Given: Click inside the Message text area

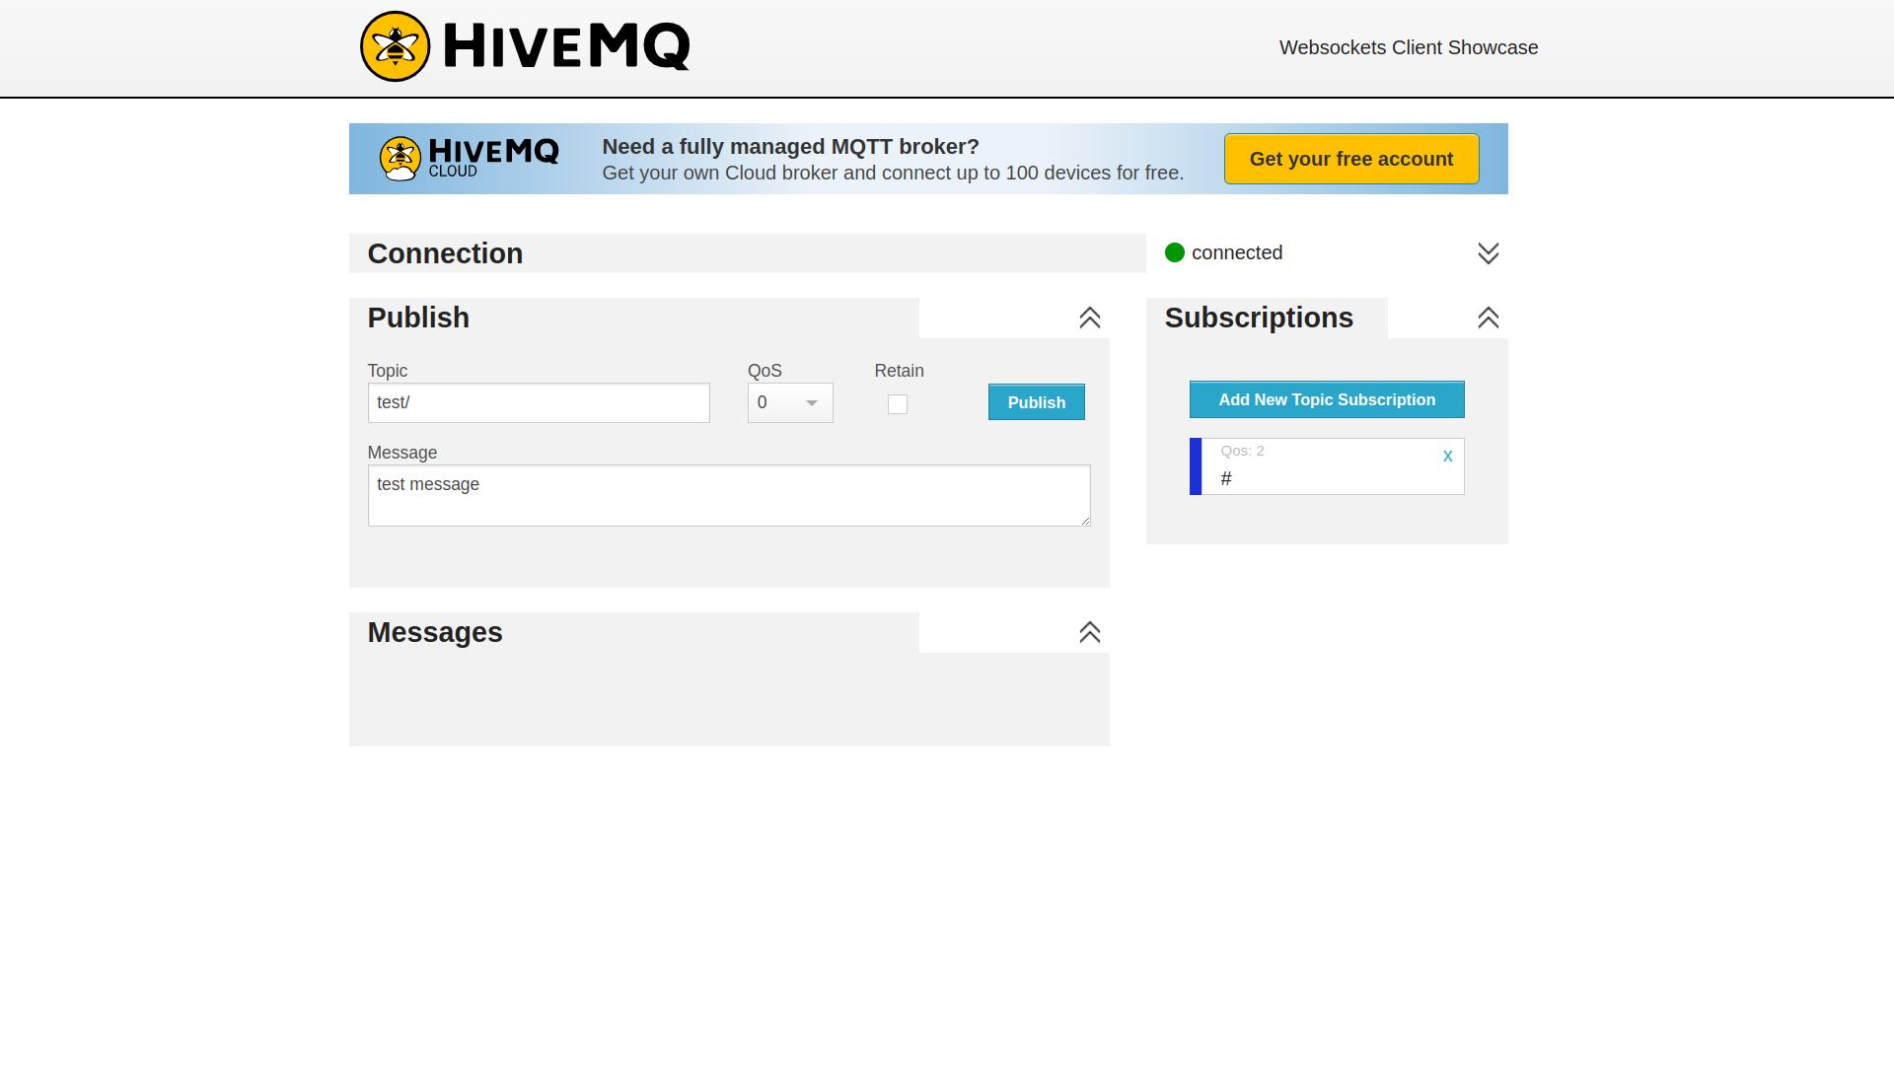Looking at the screenshot, I should [728, 495].
